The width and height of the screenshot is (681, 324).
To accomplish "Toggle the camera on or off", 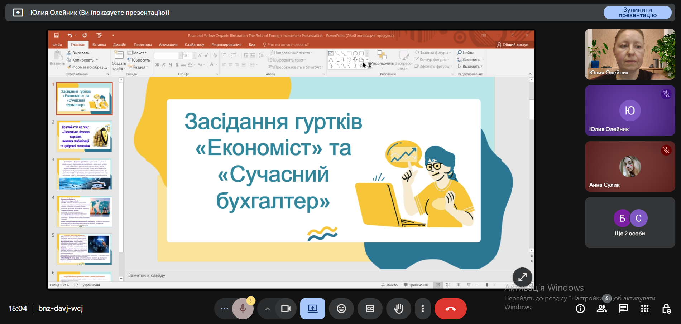I will click(x=286, y=309).
